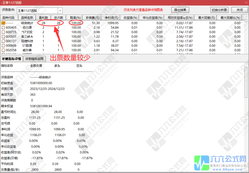Screen dimensions: 249x173
Task: Click the 综合统计 summary row spreadsheet icon
Action: pyautogui.click(x=3, y=23)
